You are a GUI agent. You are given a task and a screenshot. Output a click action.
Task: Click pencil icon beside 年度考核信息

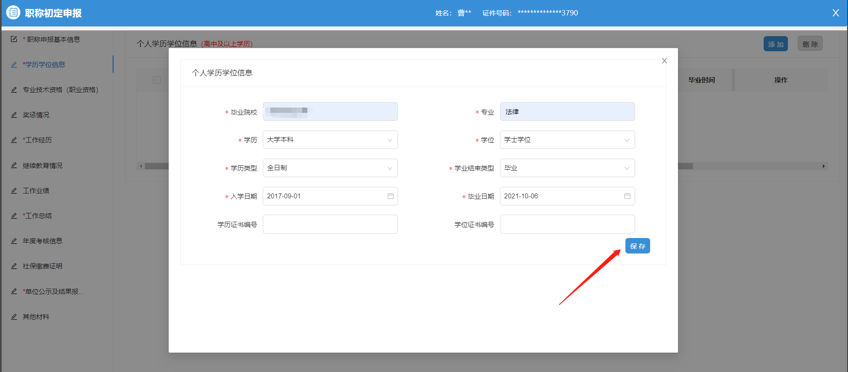tap(14, 241)
